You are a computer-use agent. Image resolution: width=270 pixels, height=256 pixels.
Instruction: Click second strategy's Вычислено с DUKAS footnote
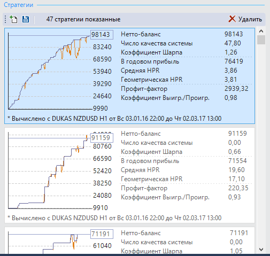(114, 218)
